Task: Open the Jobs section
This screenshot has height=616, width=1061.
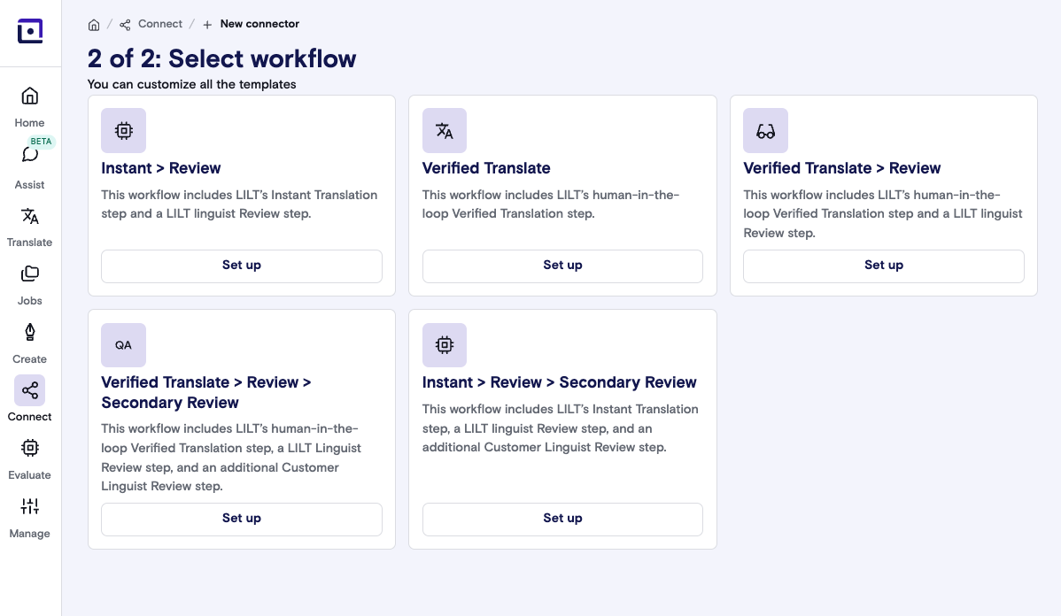Action: click(x=29, y=281)
